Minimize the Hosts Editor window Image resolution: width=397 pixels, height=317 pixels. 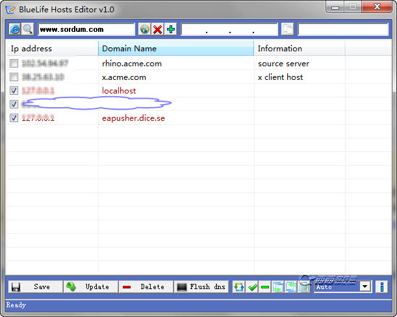pos(335,6)
